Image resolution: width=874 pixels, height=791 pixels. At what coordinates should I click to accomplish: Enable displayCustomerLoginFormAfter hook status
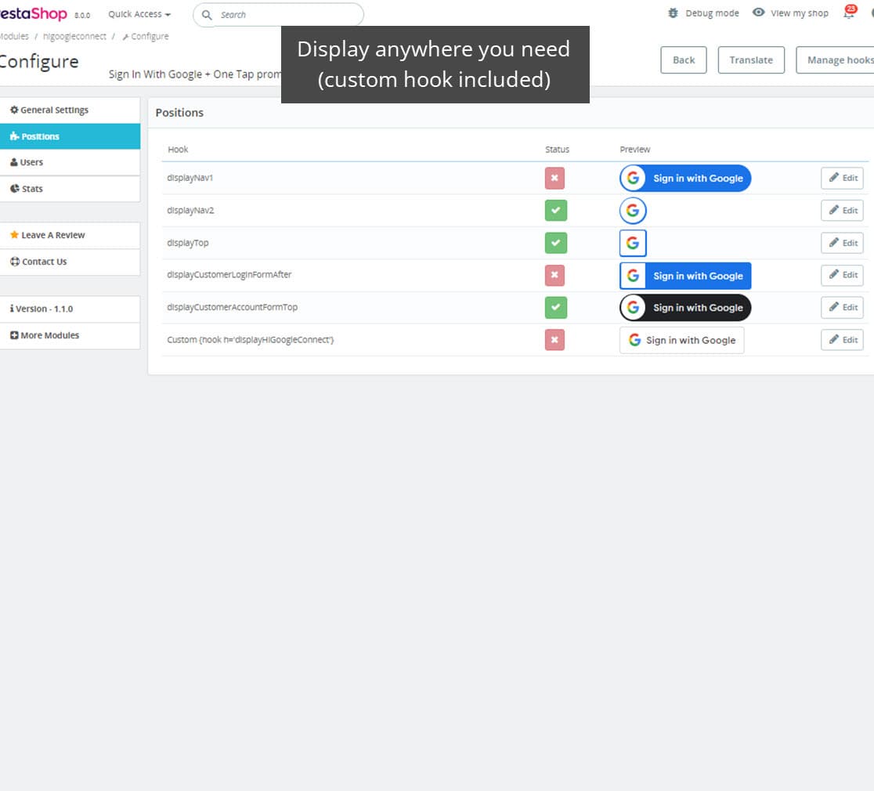[554, 275]
